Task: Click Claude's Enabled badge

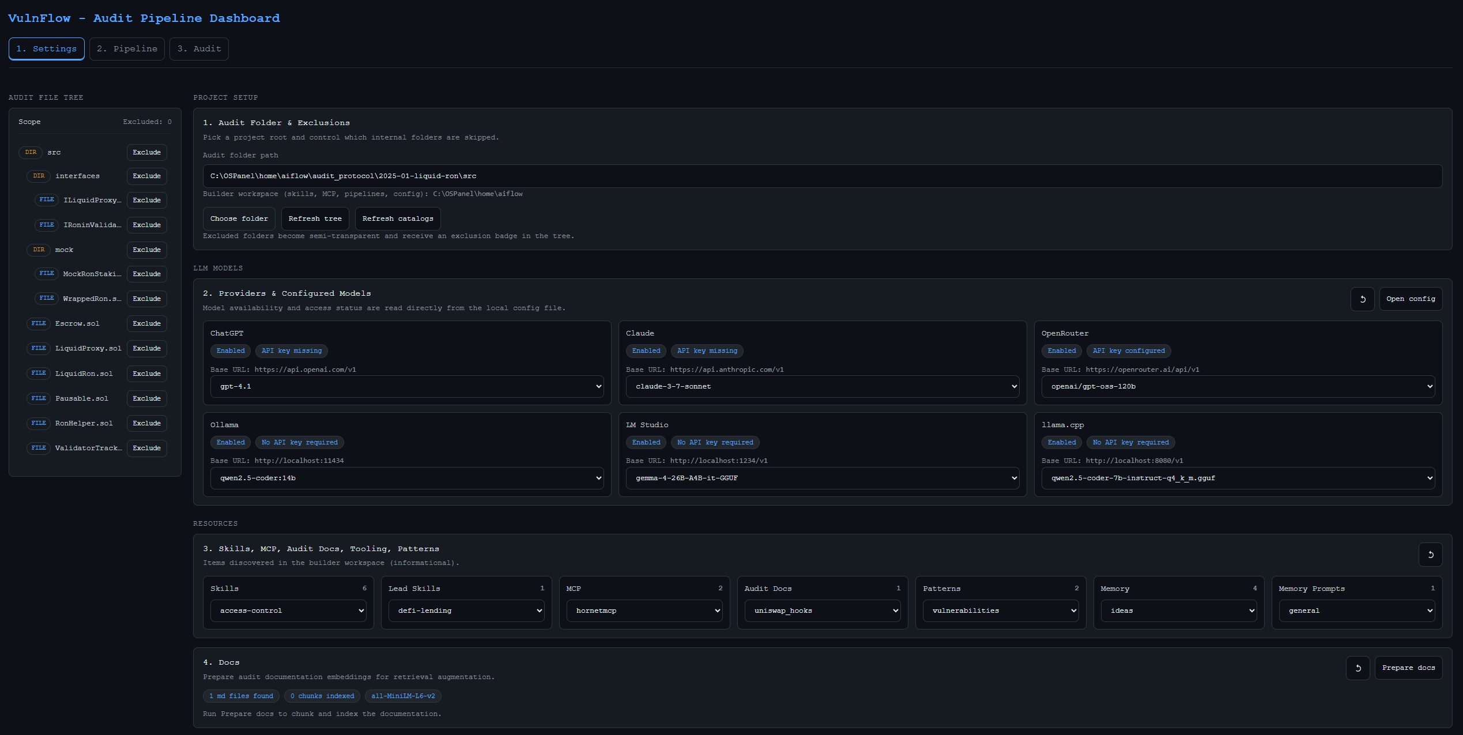Action: (x=646, y=351)
